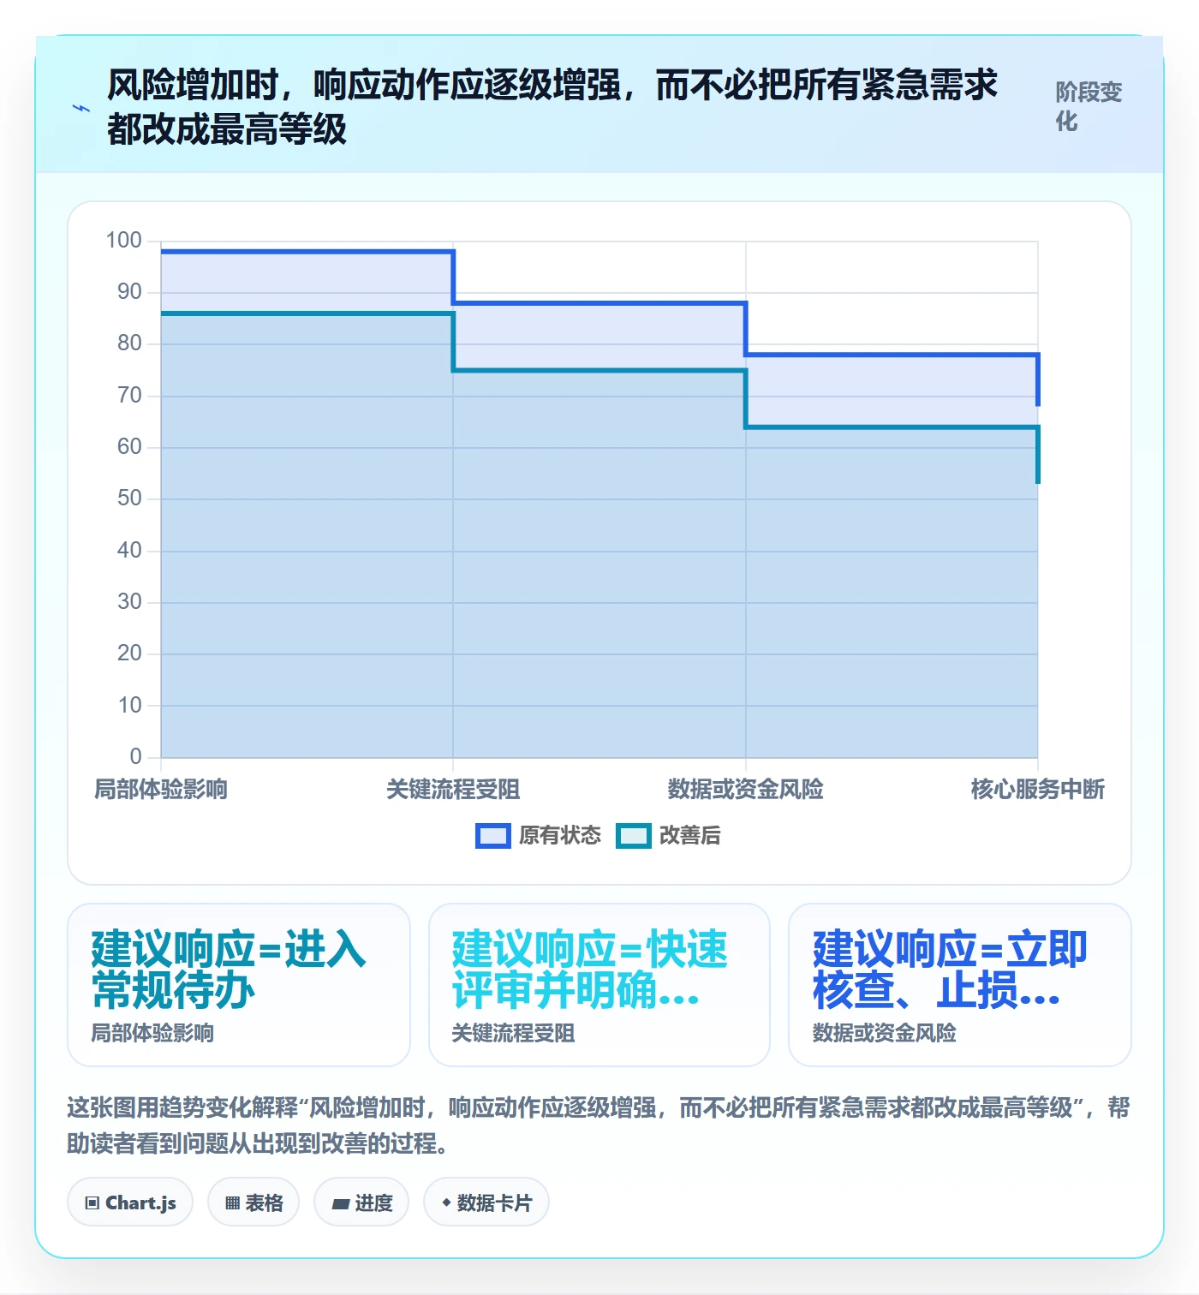Image resolution: width=1199 pixels, height=1295 pixels.
Task: Select the Chart.js tag chip
Action: coord(130,1202)
